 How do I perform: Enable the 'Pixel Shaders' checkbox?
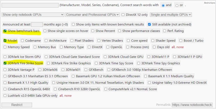[72, 41]
